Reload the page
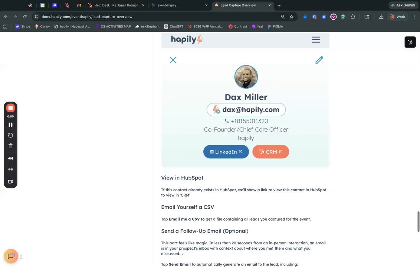Image resolution: width=420 pixels, height=267 pixels. 25,17
